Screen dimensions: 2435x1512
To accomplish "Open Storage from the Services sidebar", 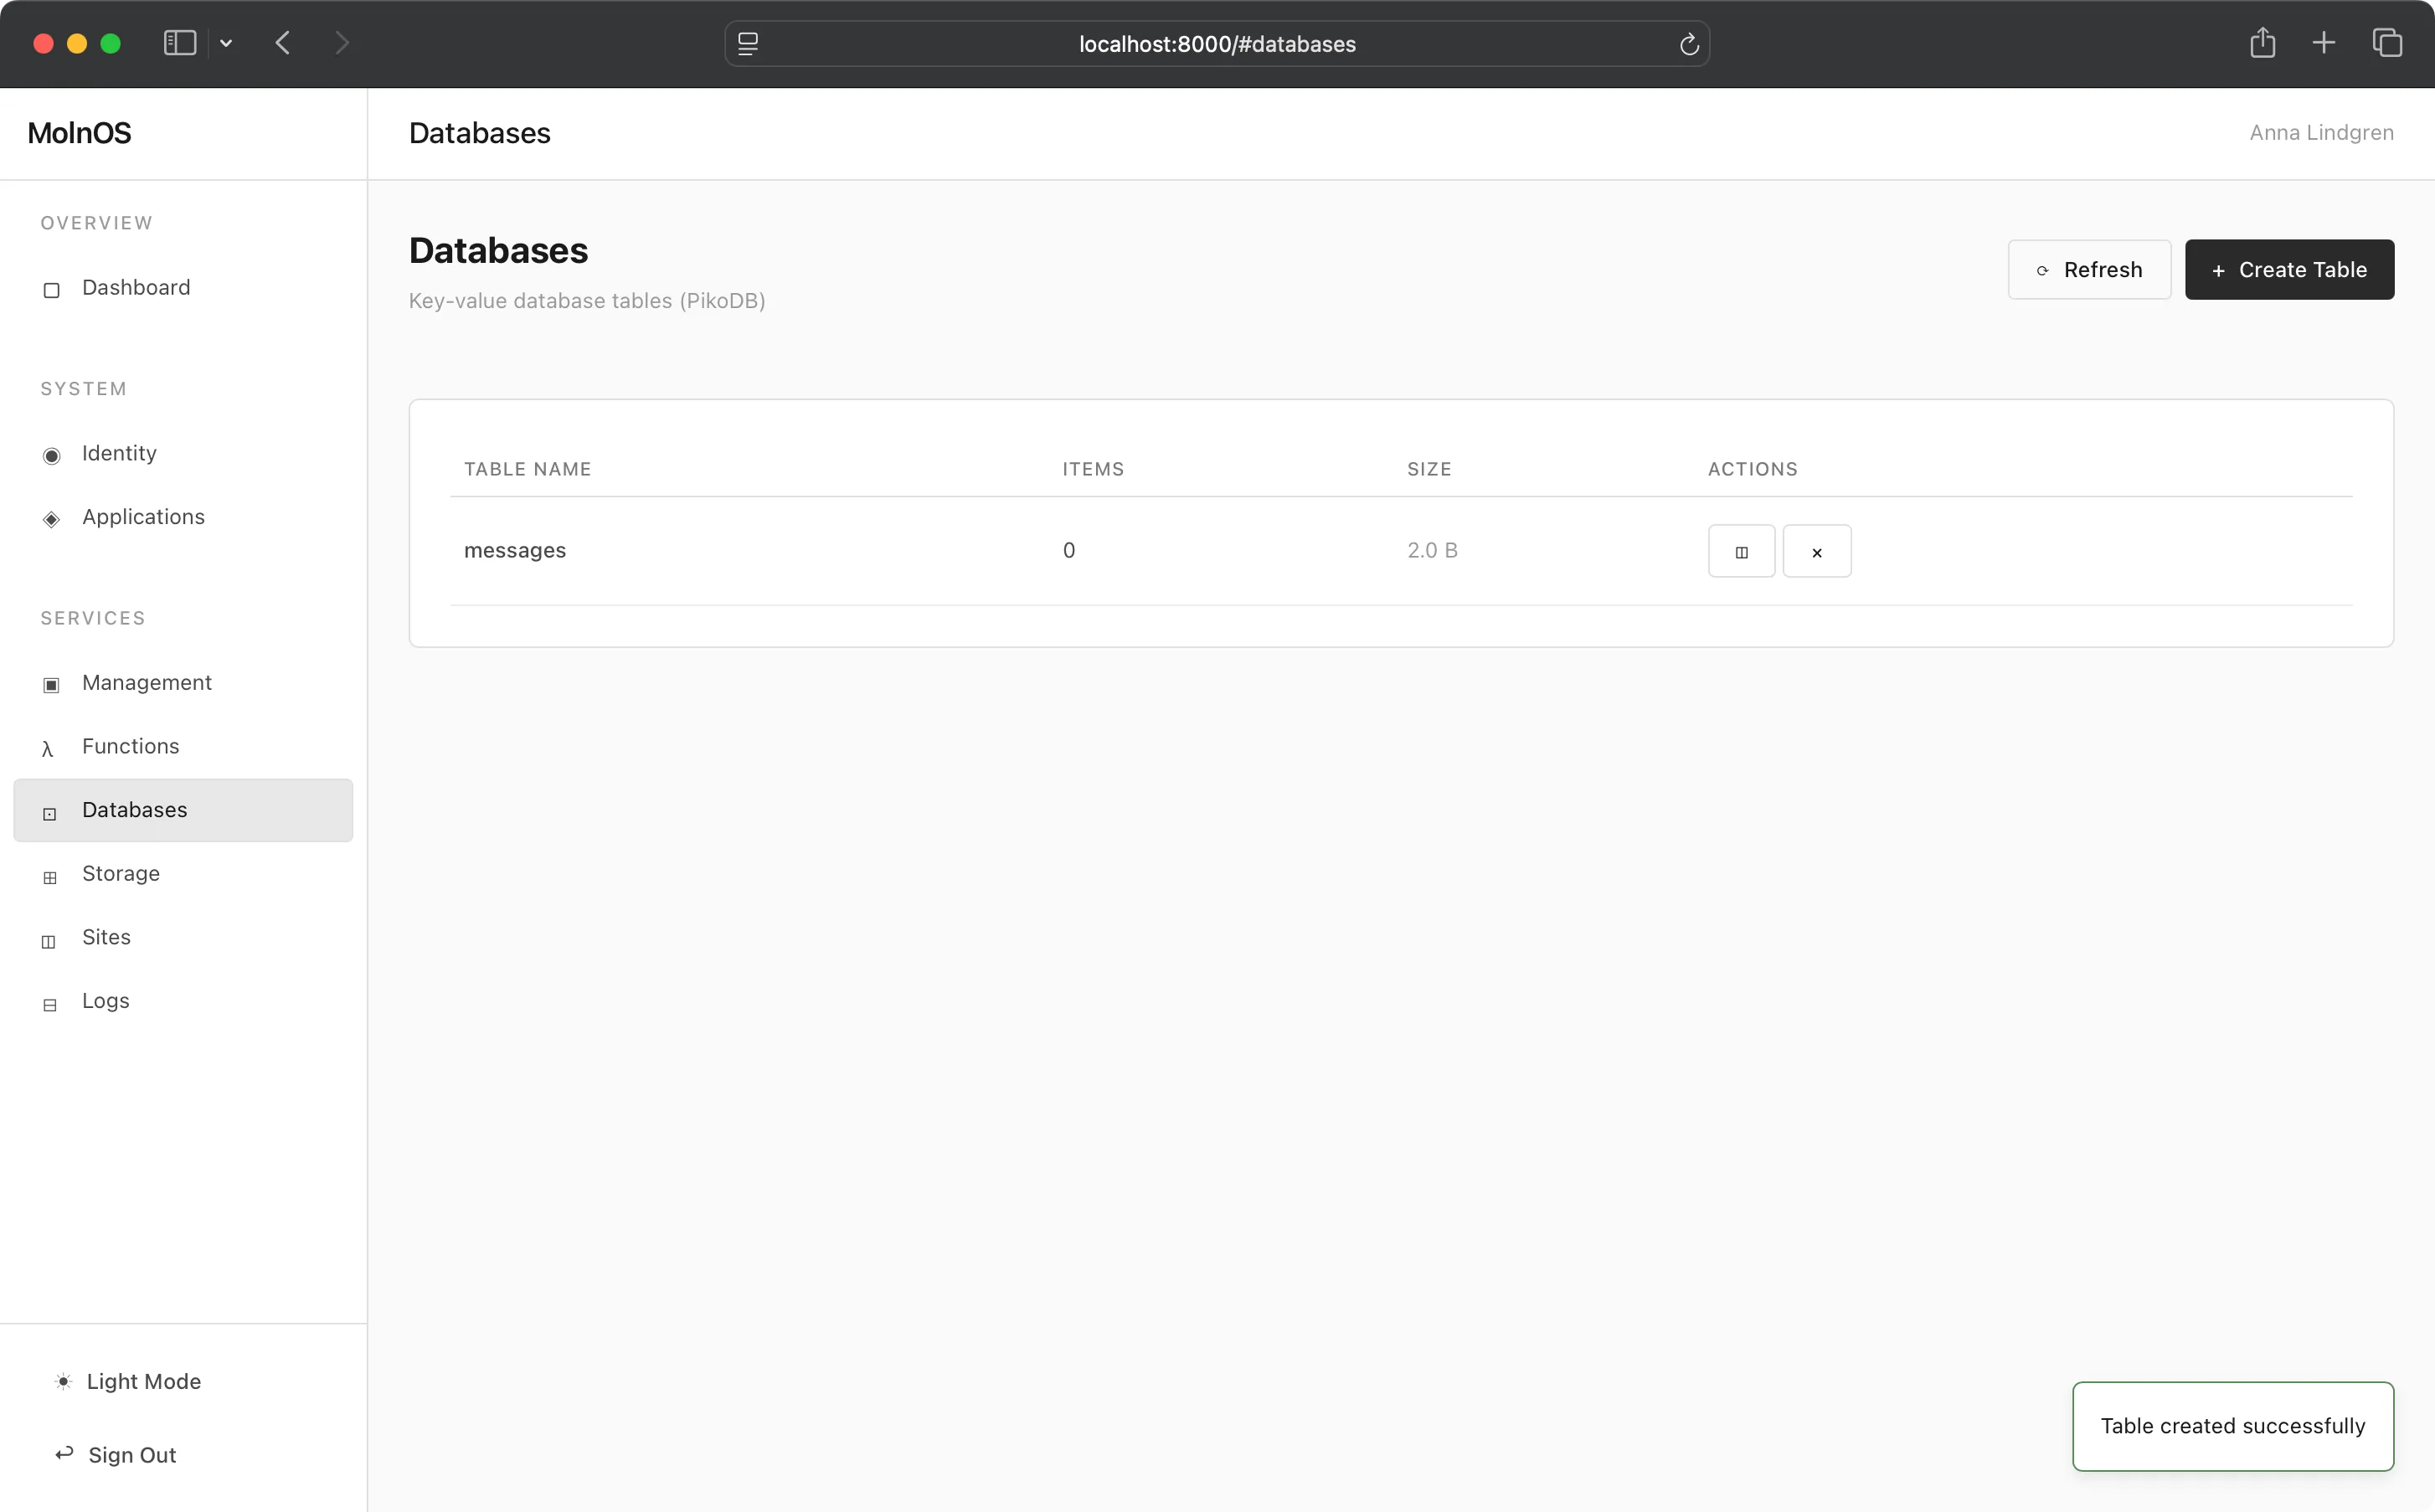I will 120,873.
